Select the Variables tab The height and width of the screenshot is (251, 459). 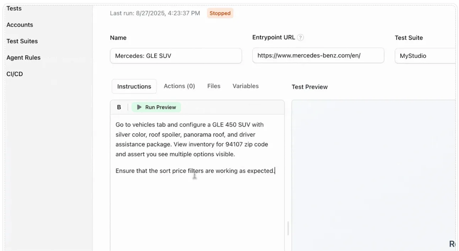point(245,86)
